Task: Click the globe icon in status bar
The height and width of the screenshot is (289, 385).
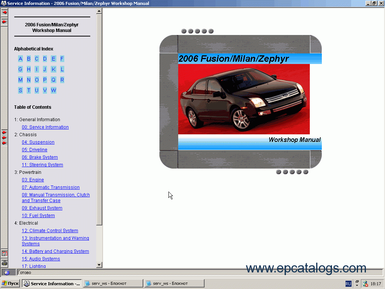Action: (7, 272)
